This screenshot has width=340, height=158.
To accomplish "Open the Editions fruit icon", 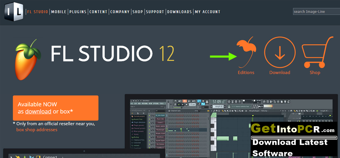I will (x=246, y=52).
